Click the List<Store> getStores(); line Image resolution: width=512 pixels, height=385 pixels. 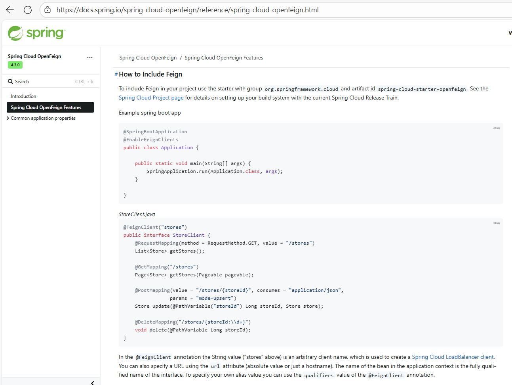tap(169, 251)
